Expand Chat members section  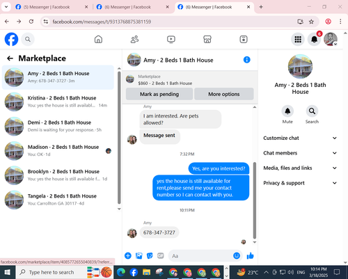point(300,153)
